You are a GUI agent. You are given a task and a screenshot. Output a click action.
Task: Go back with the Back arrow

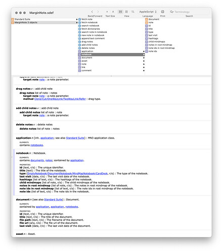click(92, 12)
